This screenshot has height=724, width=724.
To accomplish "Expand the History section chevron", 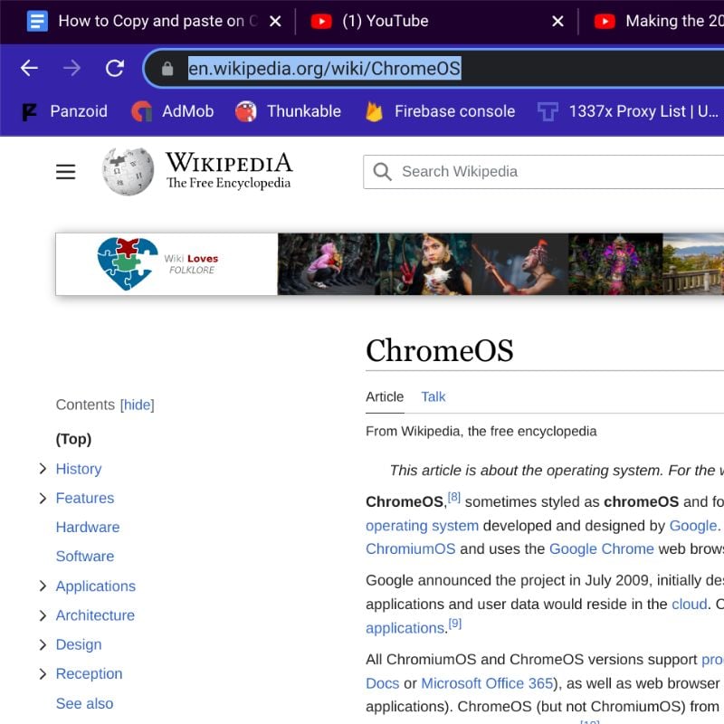I will coord(43,469).
